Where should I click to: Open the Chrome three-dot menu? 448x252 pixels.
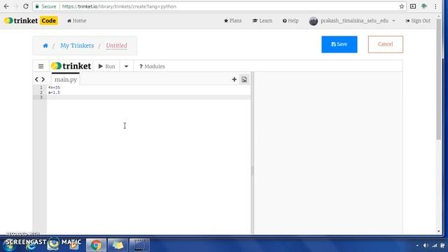coord(435,6)
